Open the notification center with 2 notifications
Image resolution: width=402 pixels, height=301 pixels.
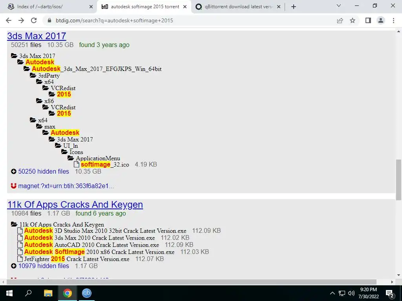coord(390,294)
